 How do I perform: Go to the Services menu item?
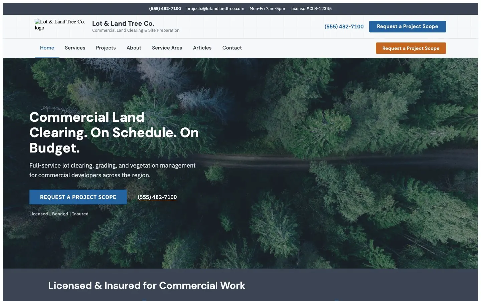coord(75,48)
